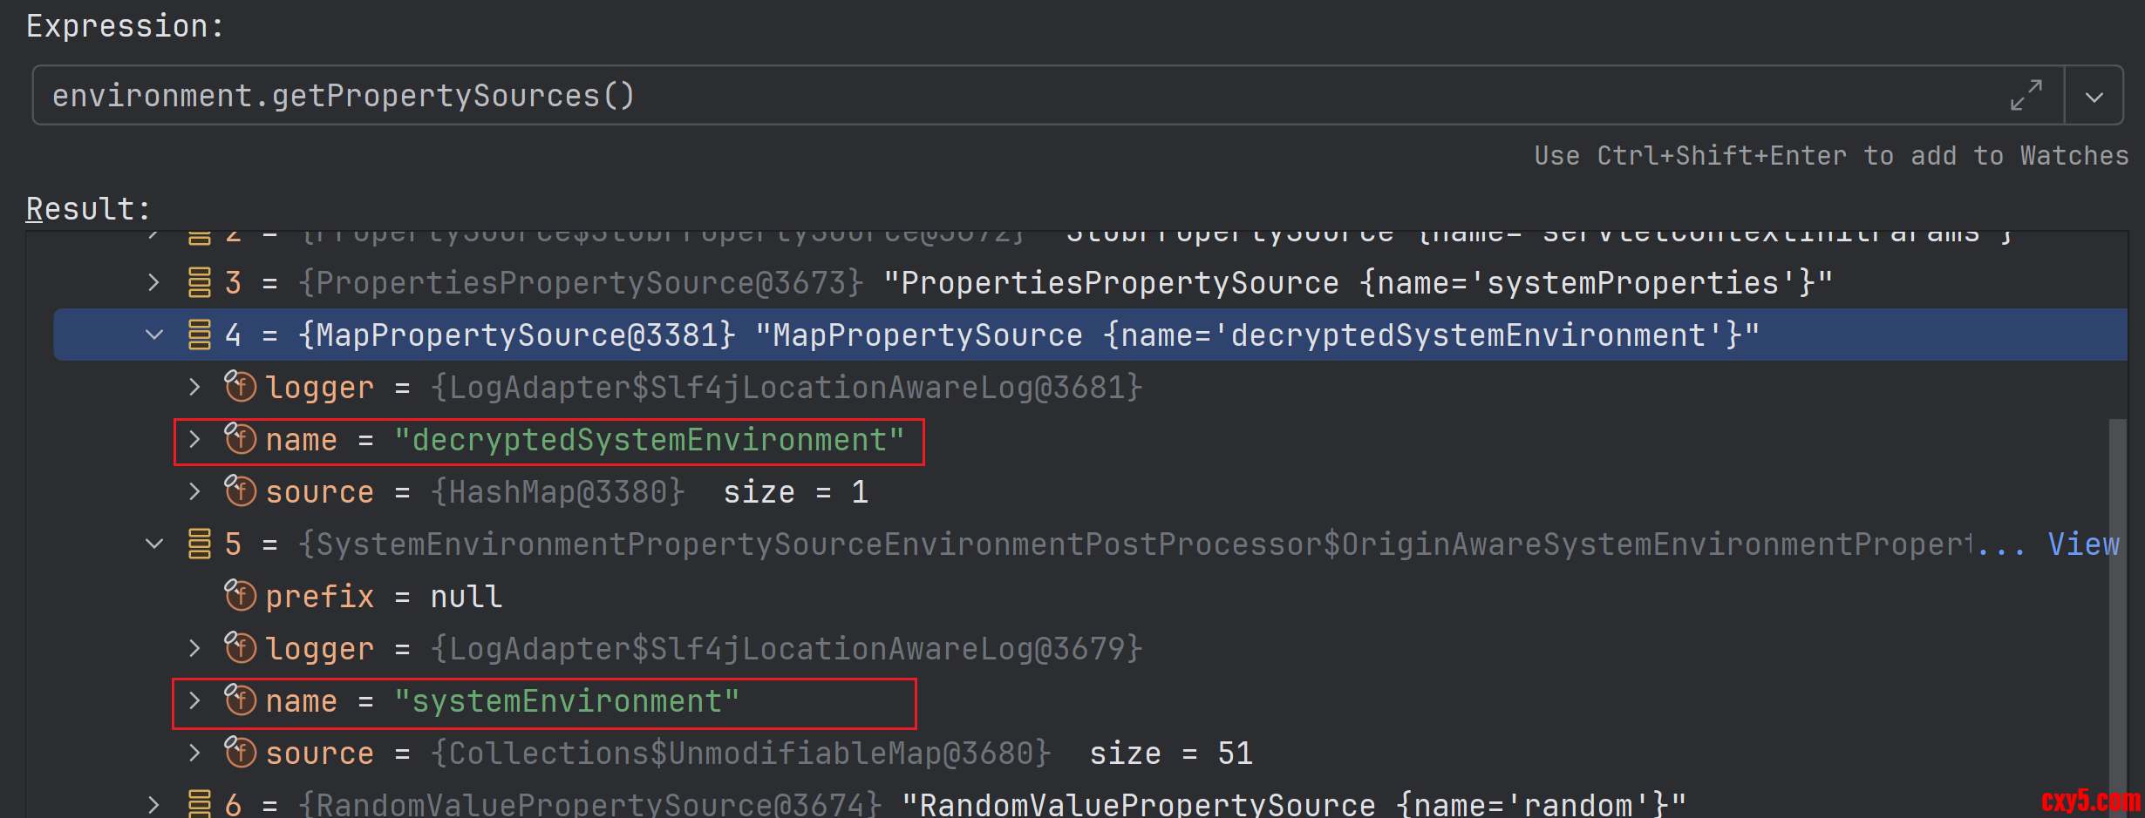
Task: Click array element icon of entry 3
Action: tap(200, 282)
